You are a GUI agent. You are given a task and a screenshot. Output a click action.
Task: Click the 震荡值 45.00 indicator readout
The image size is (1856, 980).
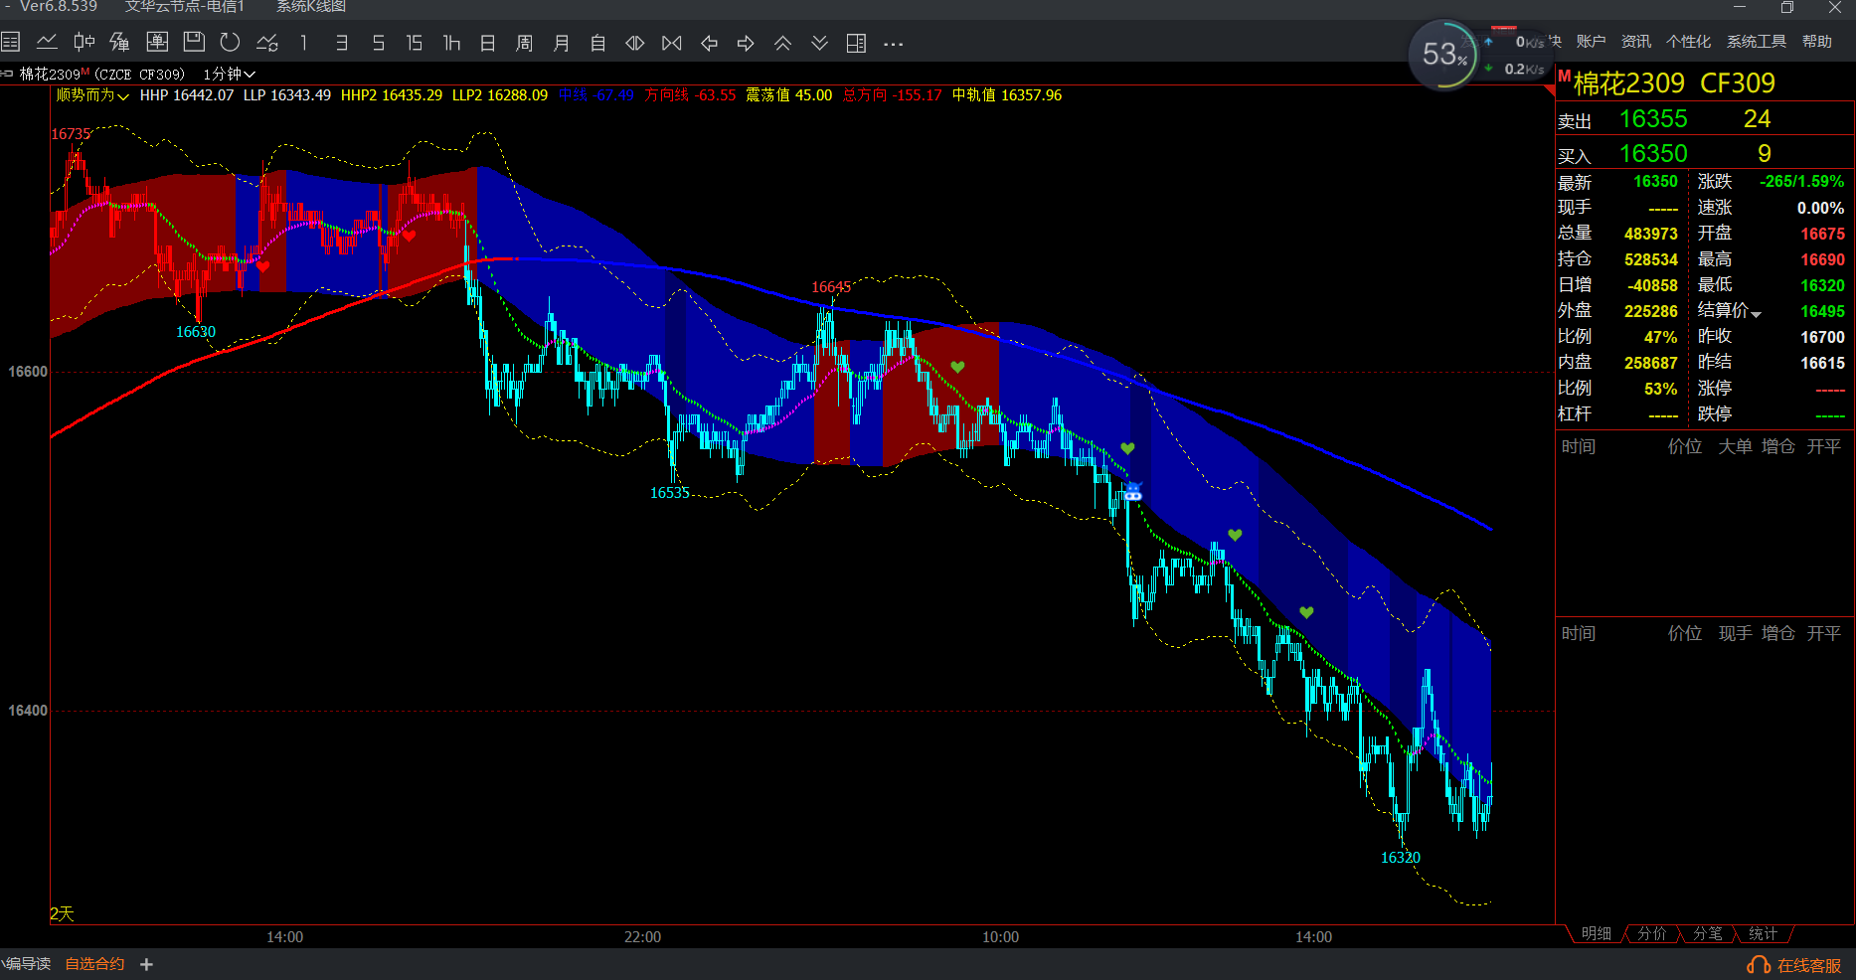(789, 95)
